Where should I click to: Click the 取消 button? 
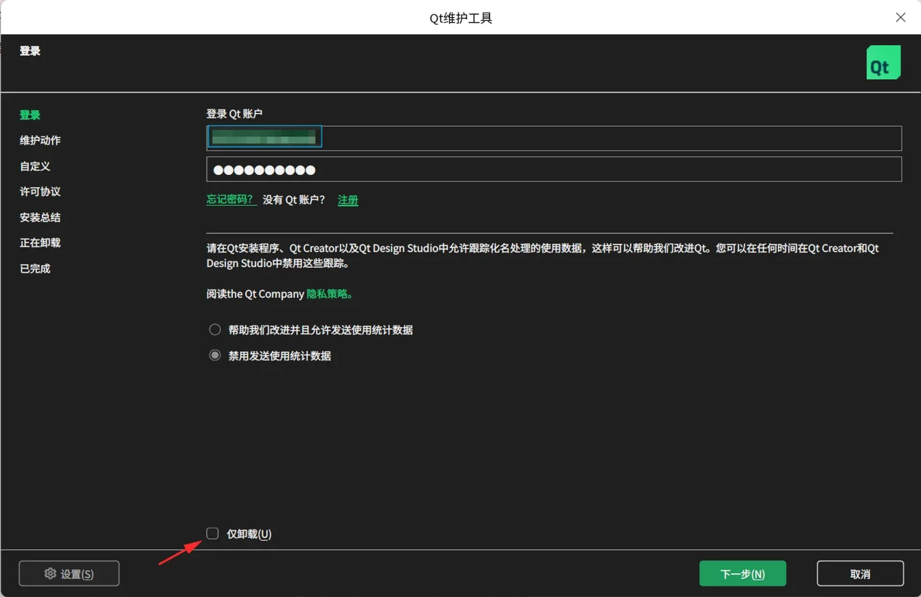tap(860, 573)
